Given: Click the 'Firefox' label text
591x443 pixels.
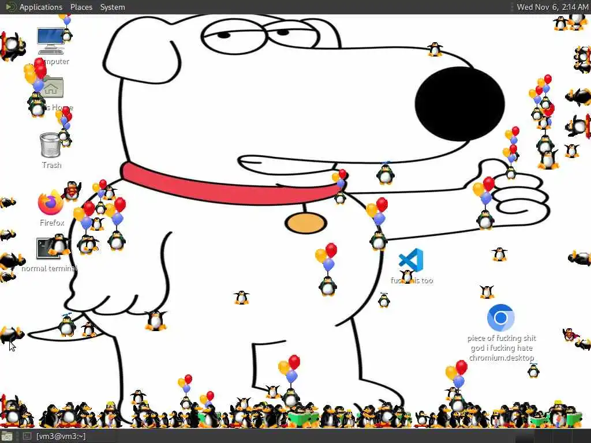Looking at the screenshot, I should (52, 223).
